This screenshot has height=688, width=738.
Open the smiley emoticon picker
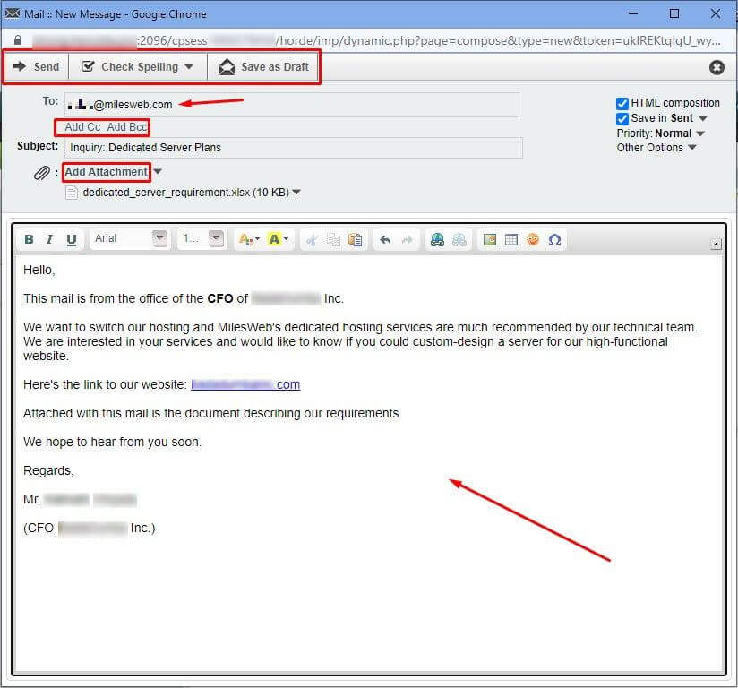click(533, 240)
